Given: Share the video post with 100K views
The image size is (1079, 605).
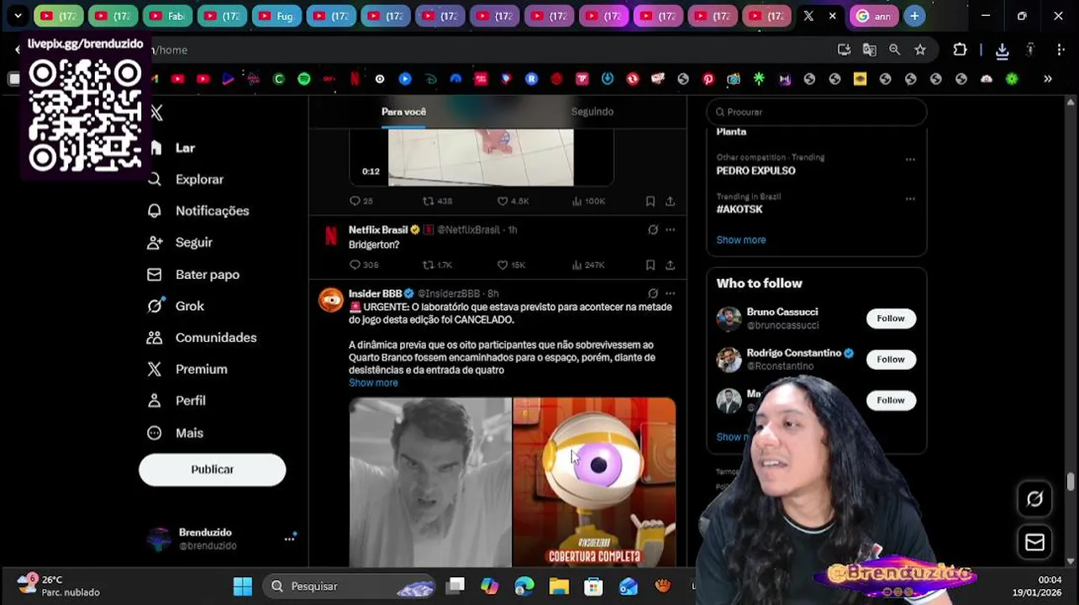Looking at the screenshot, I should (x=670, y=201).
